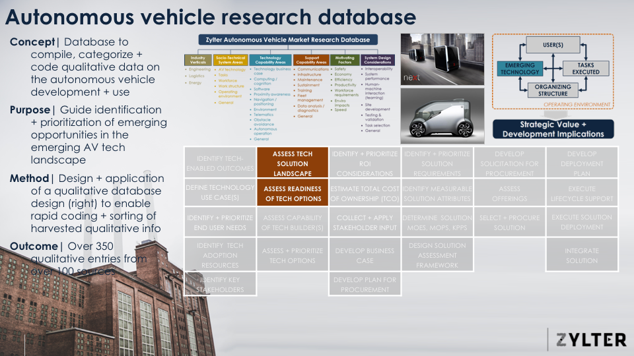
Task: Select the INTEGRATE SOLUTION tile
Action: pos(582,254)
